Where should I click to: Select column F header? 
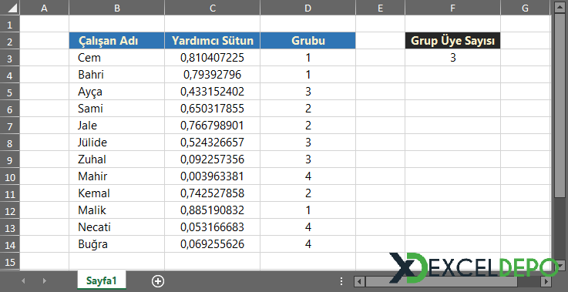453,8
